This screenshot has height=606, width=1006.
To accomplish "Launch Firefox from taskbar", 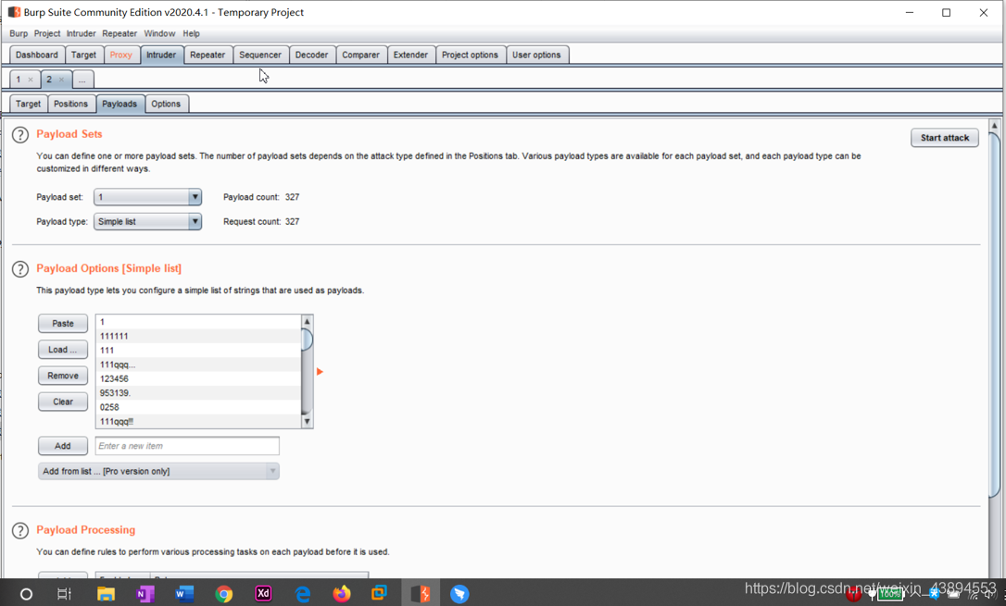I will coord(342,594).
